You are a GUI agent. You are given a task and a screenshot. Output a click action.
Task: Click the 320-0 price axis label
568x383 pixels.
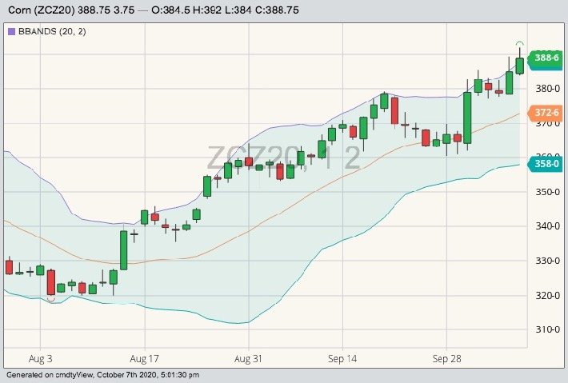(547, 296)
